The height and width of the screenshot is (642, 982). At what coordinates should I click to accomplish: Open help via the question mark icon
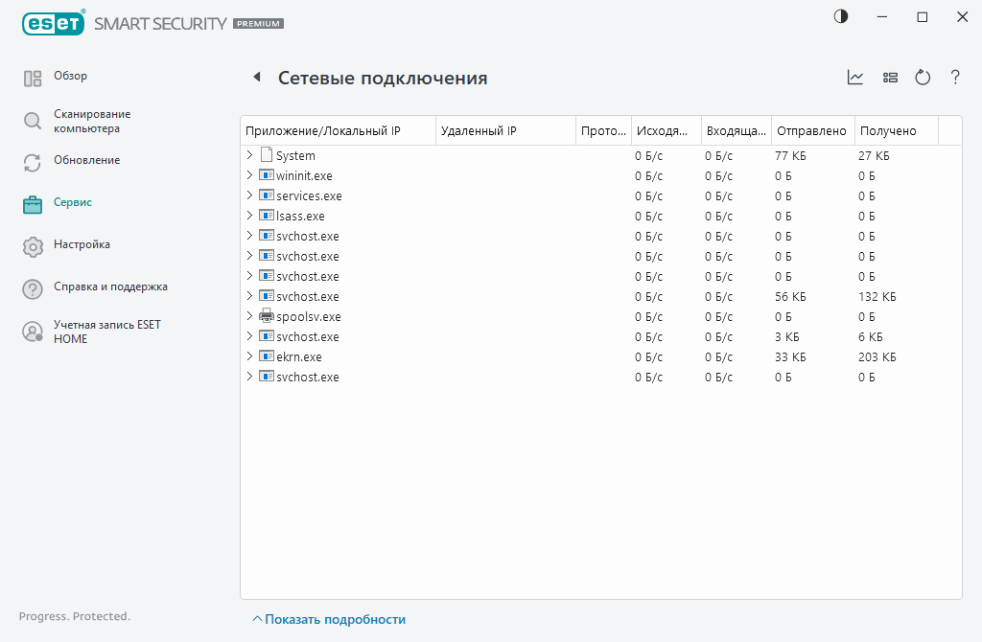pyautogui.click(x=954, y=78)
